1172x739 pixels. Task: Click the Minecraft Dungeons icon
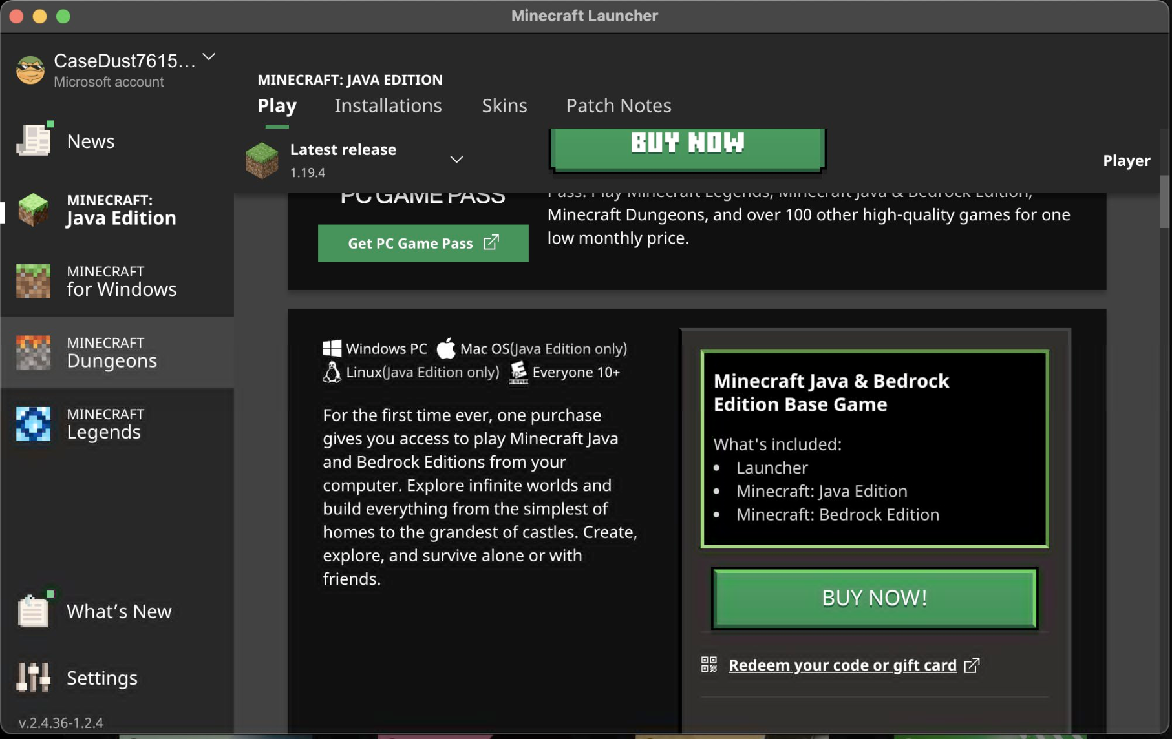[34, 353]
